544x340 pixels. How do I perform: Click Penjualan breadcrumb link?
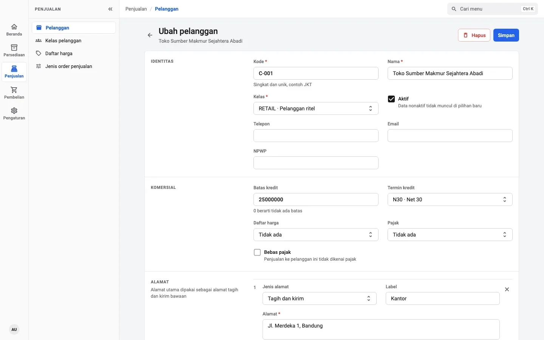pyautogui.click(x=136, y=9)
